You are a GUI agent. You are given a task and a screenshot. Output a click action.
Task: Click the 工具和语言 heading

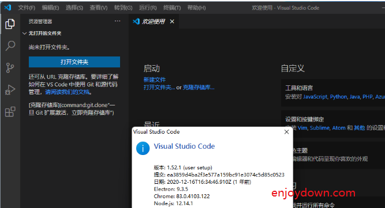299,88
